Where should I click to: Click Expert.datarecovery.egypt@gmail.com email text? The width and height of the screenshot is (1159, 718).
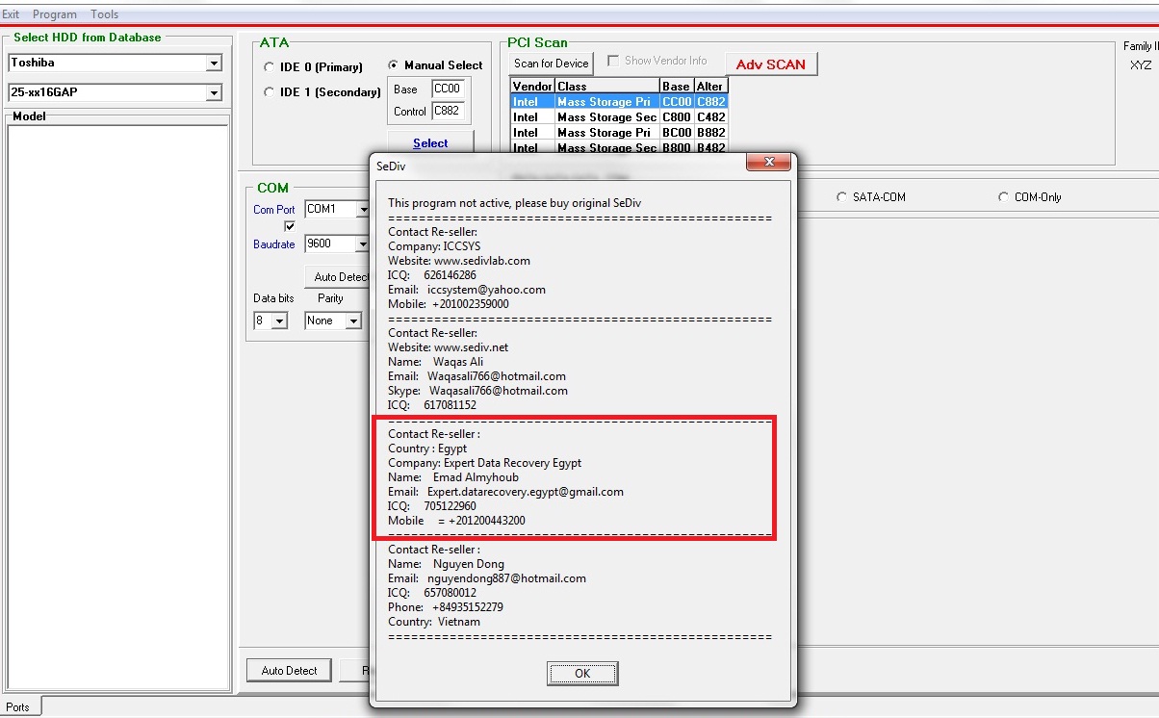526,492
